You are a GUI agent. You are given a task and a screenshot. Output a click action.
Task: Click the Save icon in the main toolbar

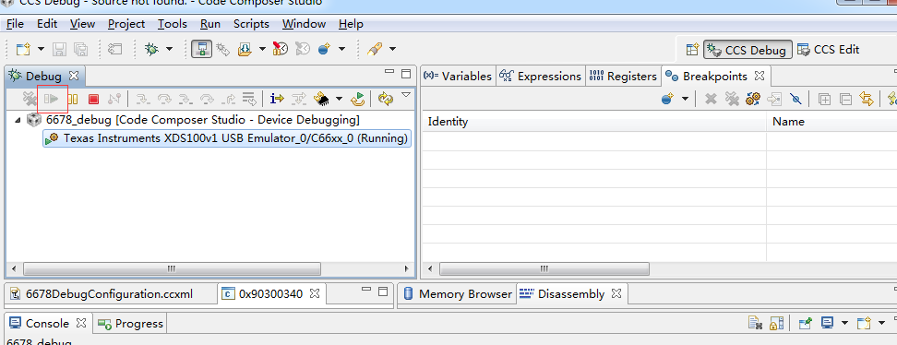click(59, 49)
